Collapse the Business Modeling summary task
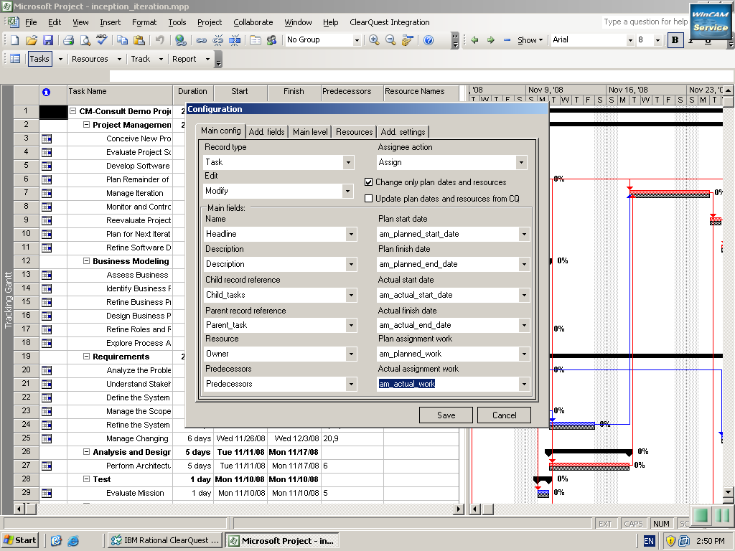 [x=86, y=261]
